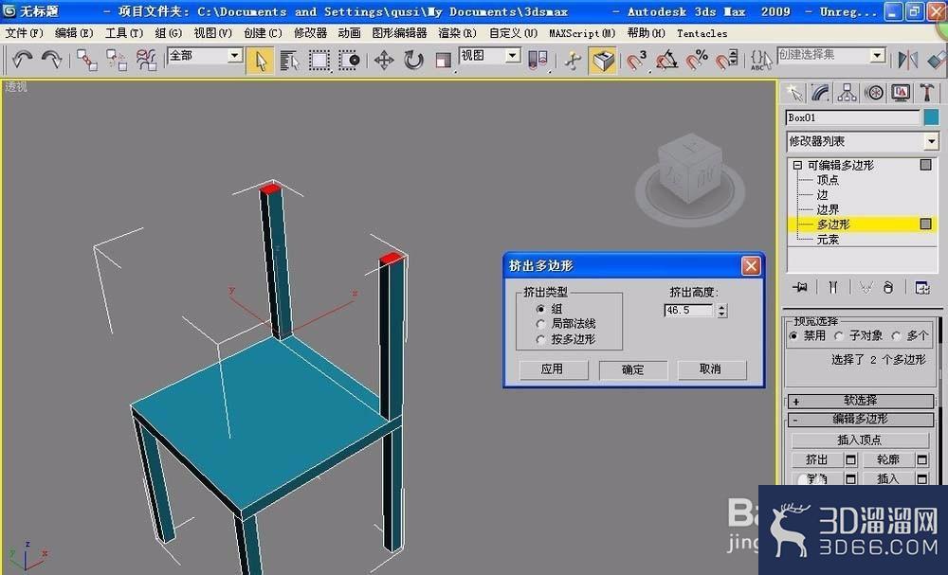Open Select by Name list icon

289,60
